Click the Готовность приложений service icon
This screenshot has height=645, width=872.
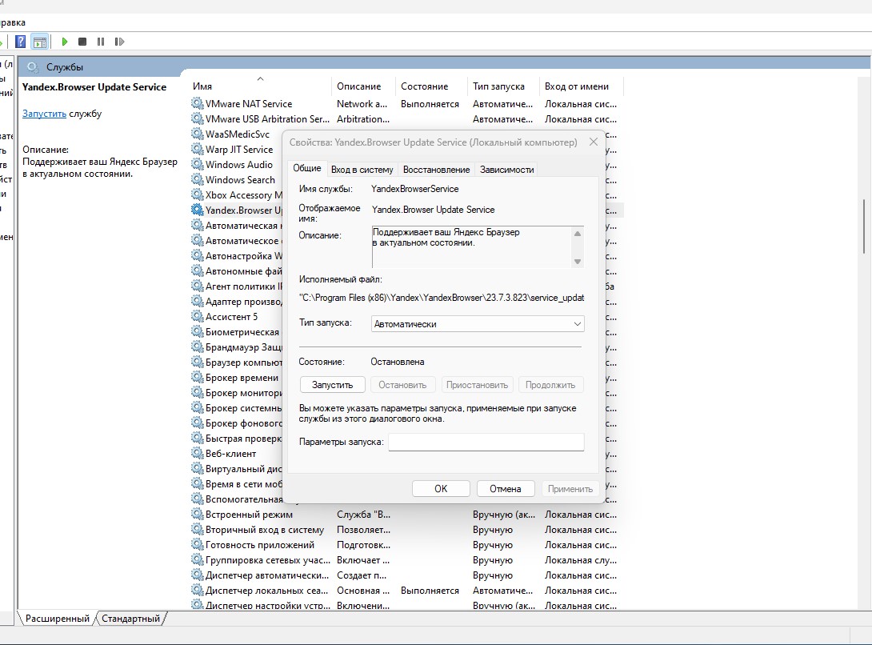(197, 544)
